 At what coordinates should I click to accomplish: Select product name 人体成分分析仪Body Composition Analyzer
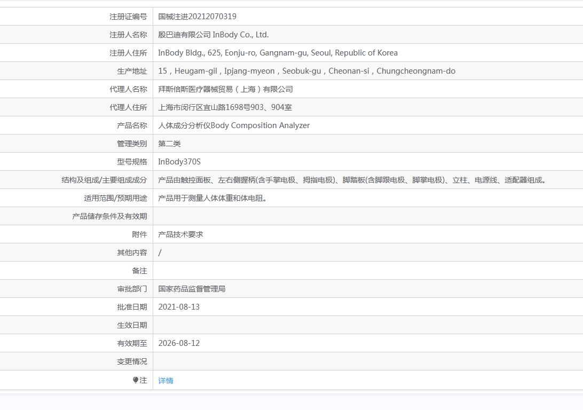click(x=234, y=125)
